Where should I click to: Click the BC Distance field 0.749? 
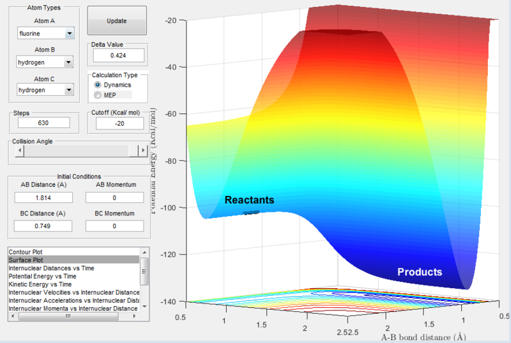[x=43, y=226]
